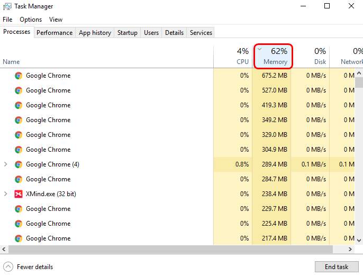This screenshot has width=363, height=277.
Task: Click the 284.7 MB memory value
Action: [275, 179]
